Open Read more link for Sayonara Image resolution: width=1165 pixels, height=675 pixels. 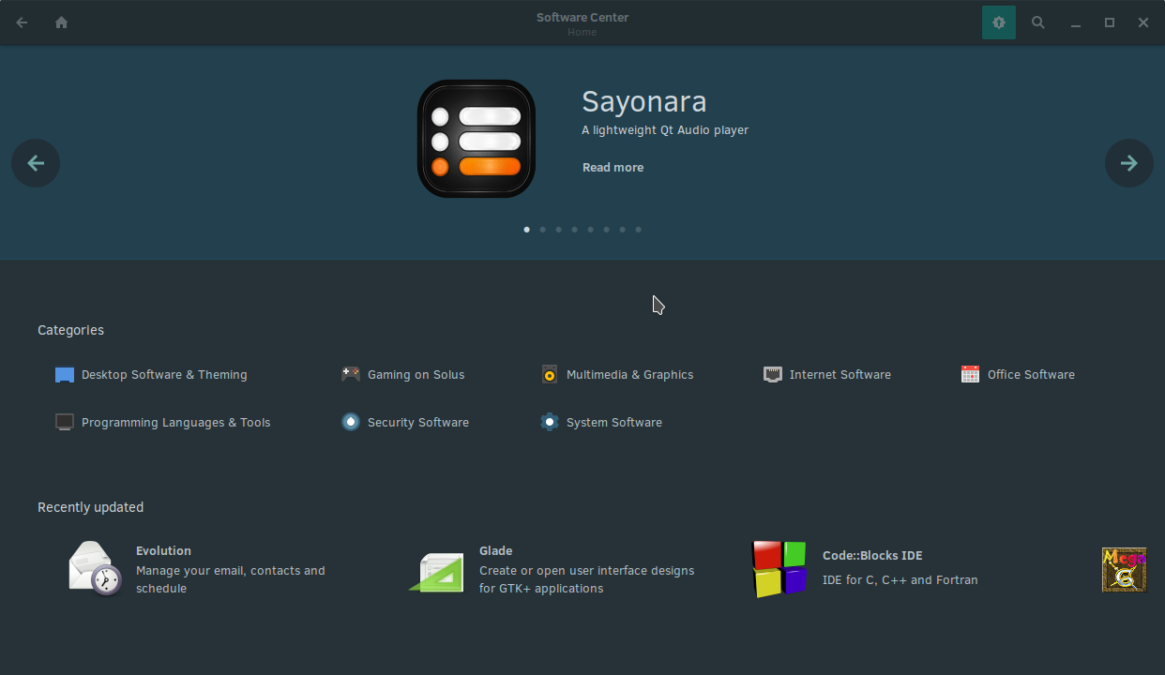coord(613,168)
